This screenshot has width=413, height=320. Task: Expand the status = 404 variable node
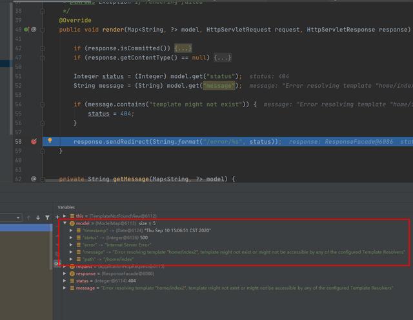65,281
